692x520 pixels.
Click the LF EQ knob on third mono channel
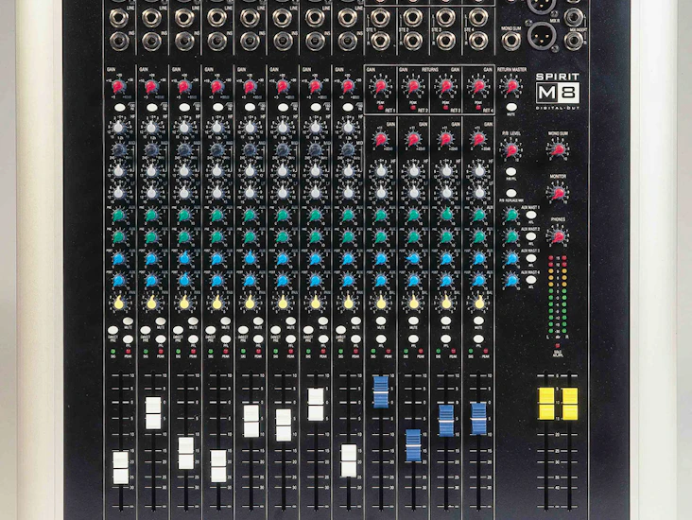click(184, 192)
